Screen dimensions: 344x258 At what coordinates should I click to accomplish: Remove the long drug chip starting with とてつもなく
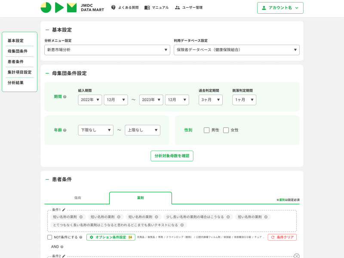(182, 225)
